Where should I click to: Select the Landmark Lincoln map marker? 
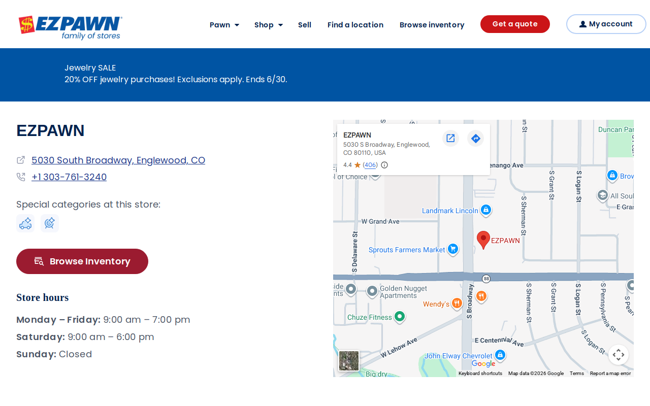coord(486,210)
